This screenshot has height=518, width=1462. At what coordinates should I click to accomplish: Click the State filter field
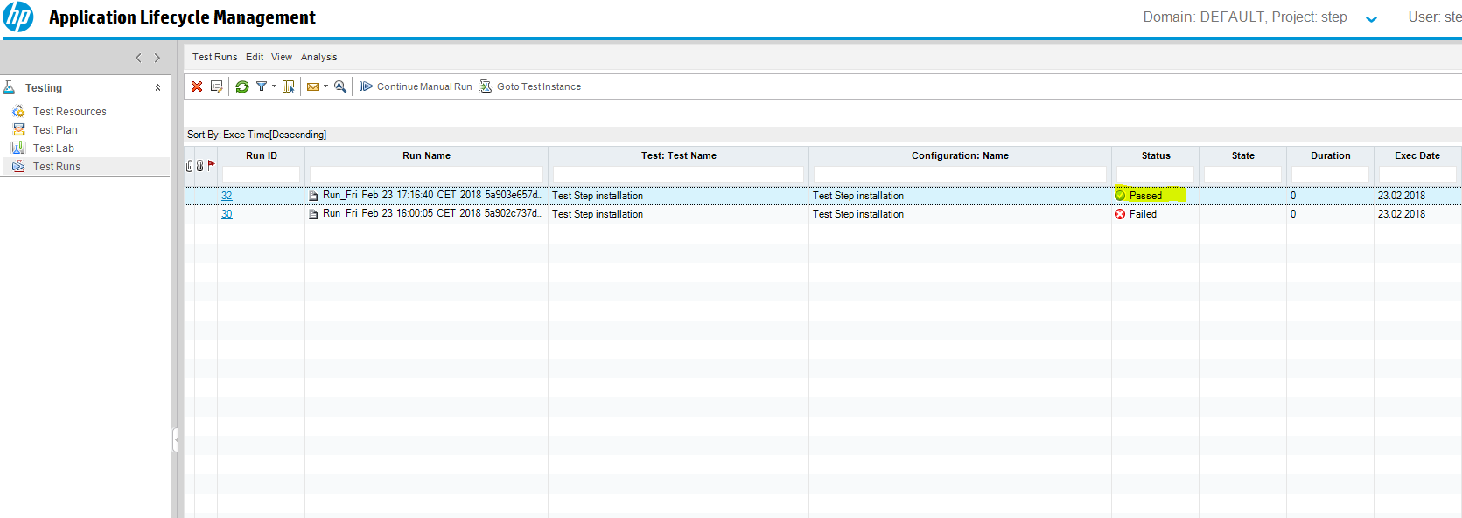1242,174
